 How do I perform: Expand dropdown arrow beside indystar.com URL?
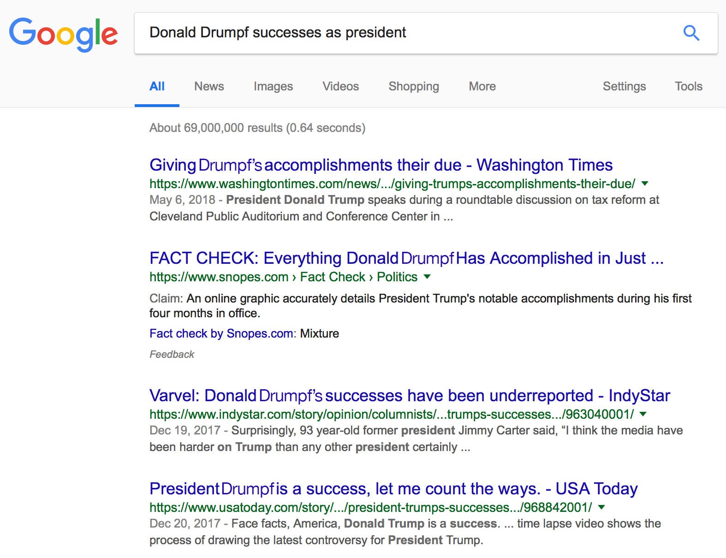point(643,414)
